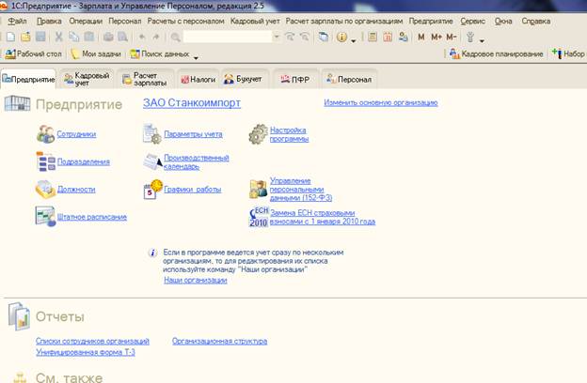Screen dimensions: 587x383
Task: Switch to the ПФР tab
Action: [x=295, y=79]
